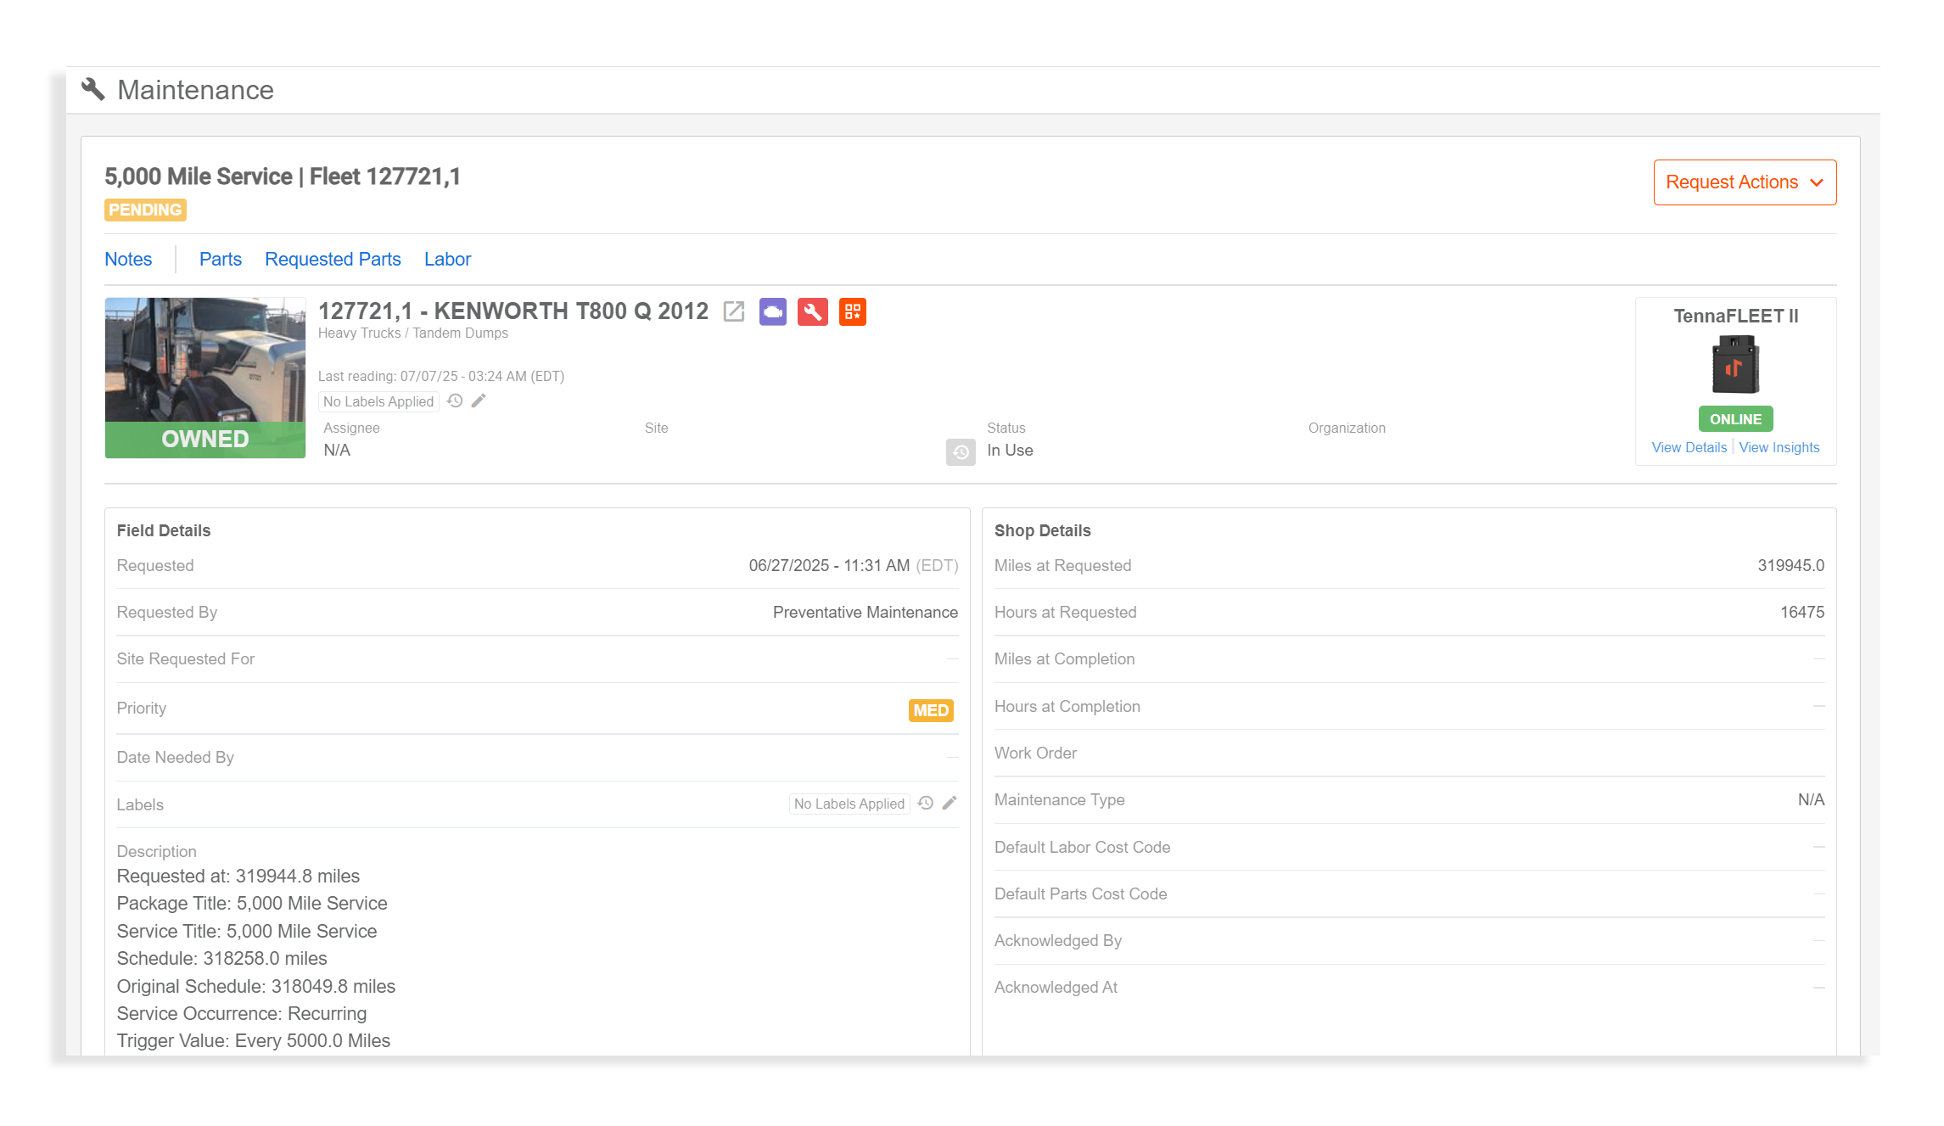Select the Labor tab
This screenshot has height=1126, width=1944.
coord(447,259)
